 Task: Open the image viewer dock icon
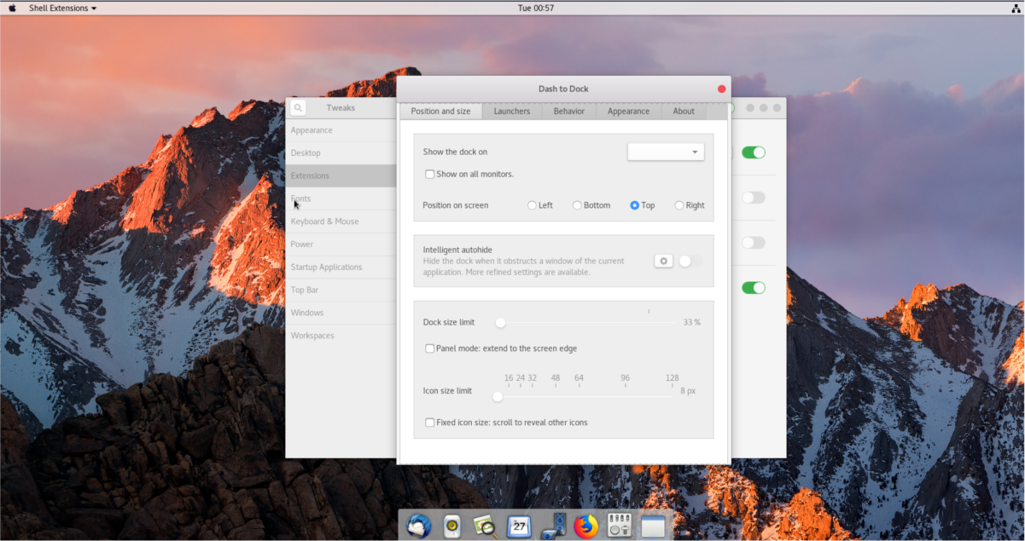[484, 526]
